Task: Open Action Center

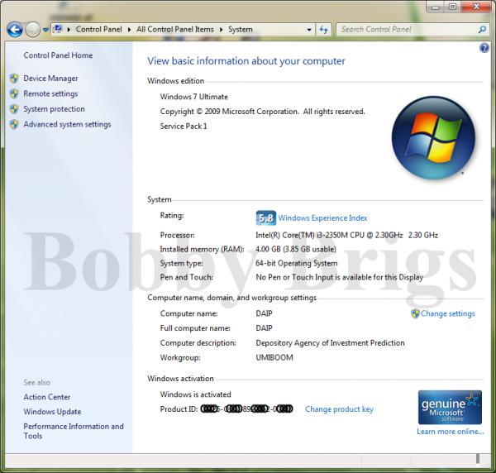Action: click(x=47, y=397)
